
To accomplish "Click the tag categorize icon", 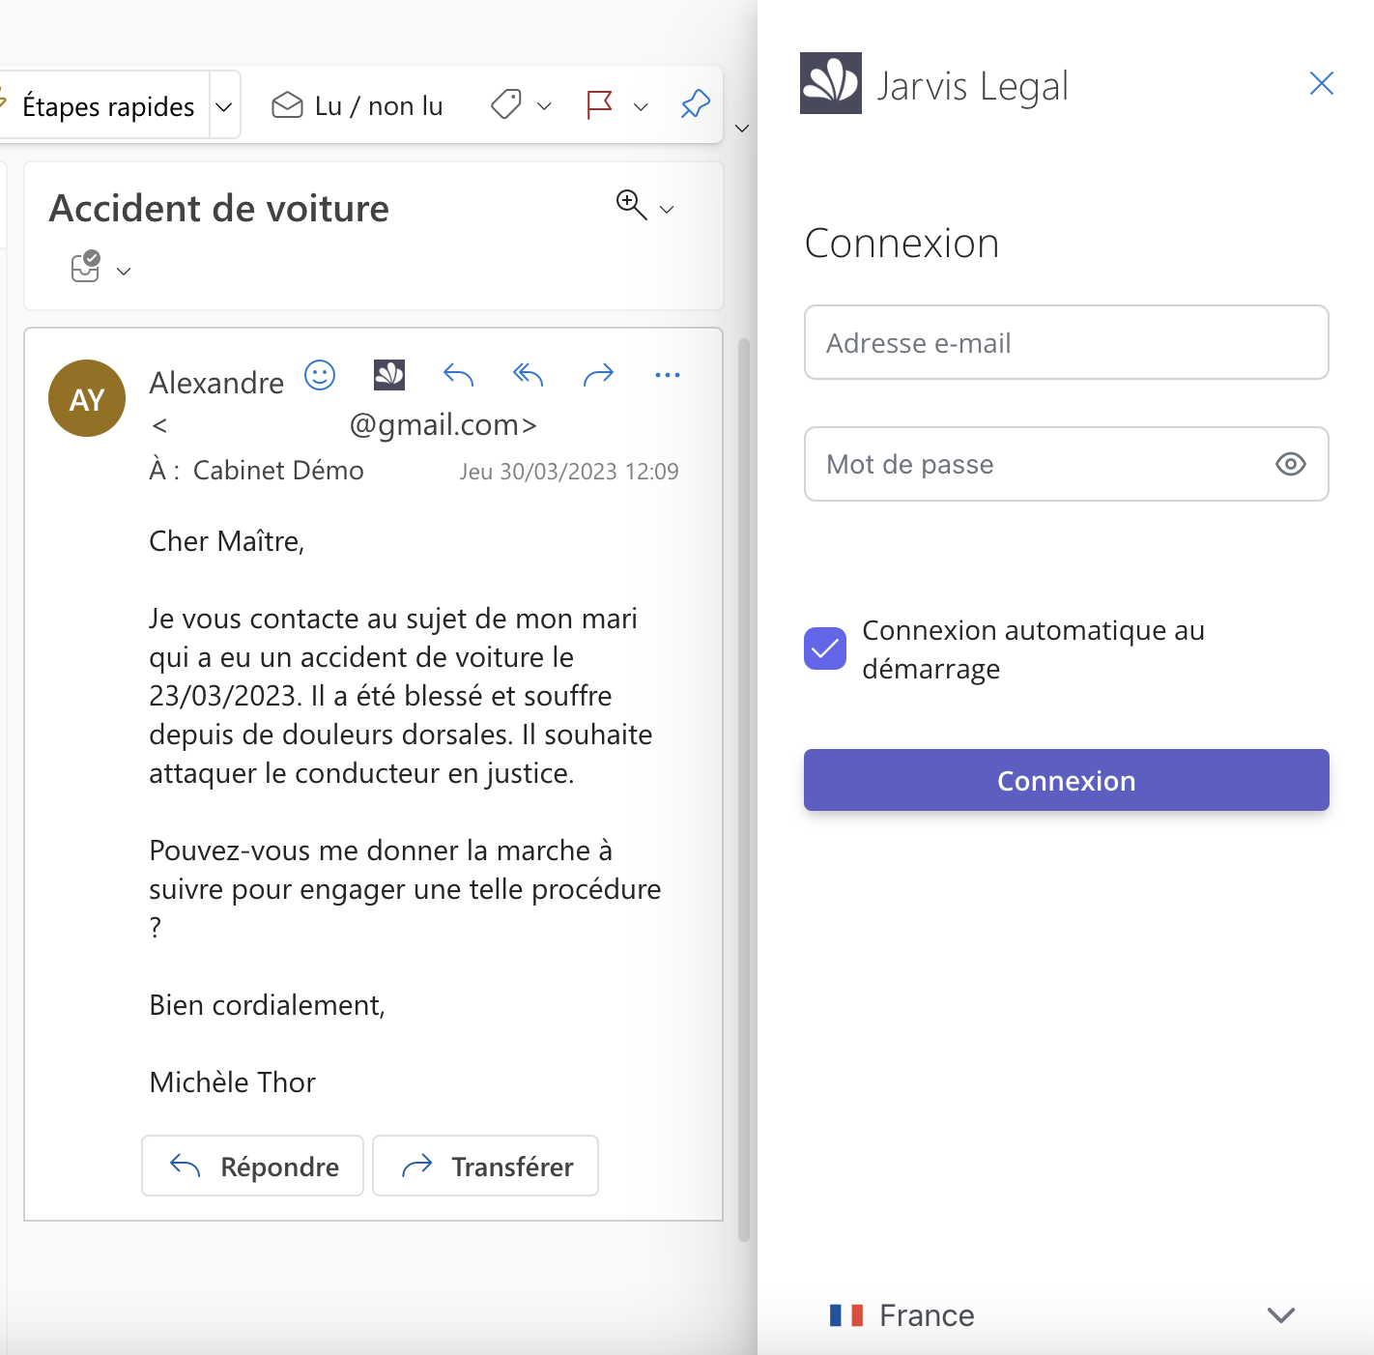I will pos(506,104).
